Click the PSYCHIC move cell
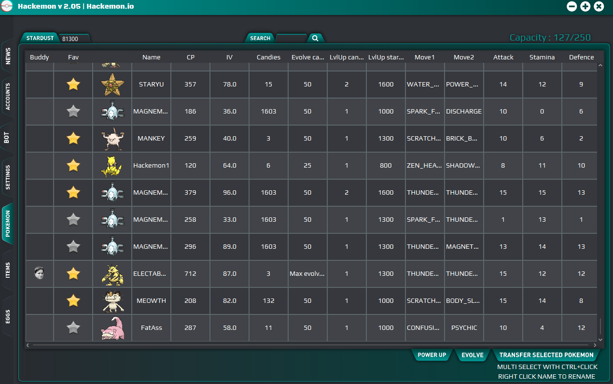The height and width of the screenshot is (384, 613). click(464, 328)
